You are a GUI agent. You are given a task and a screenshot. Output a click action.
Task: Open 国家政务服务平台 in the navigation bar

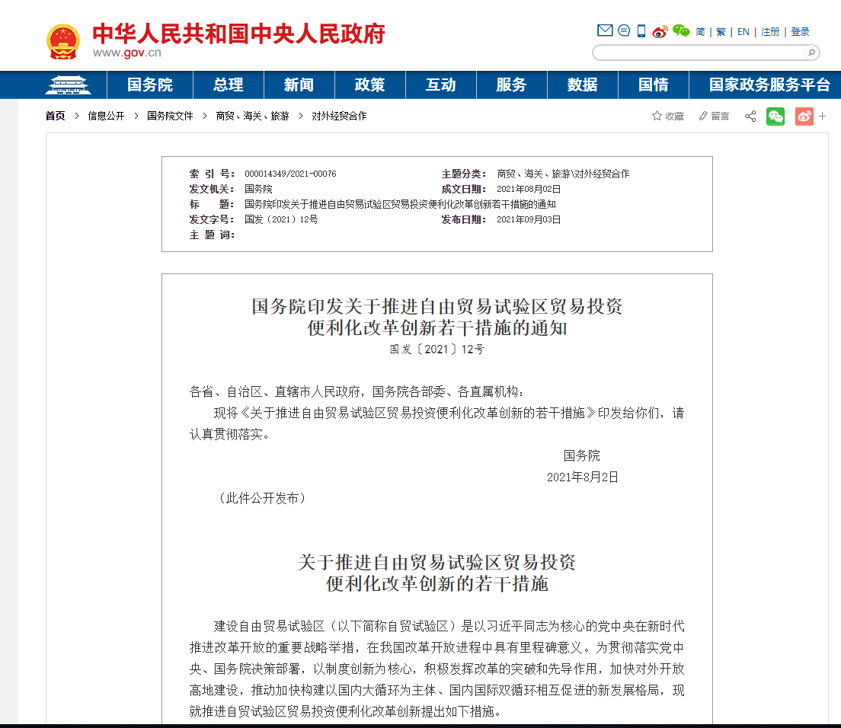[x=769, y=85]
